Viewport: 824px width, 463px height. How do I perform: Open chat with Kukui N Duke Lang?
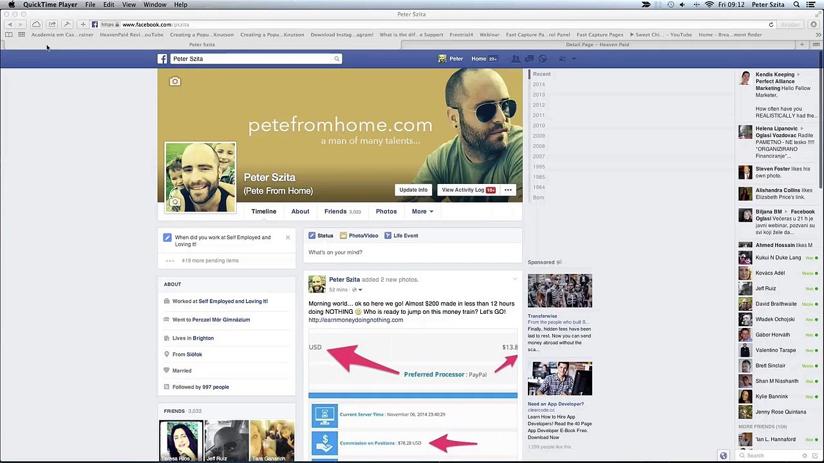click(x=778, y=257)
